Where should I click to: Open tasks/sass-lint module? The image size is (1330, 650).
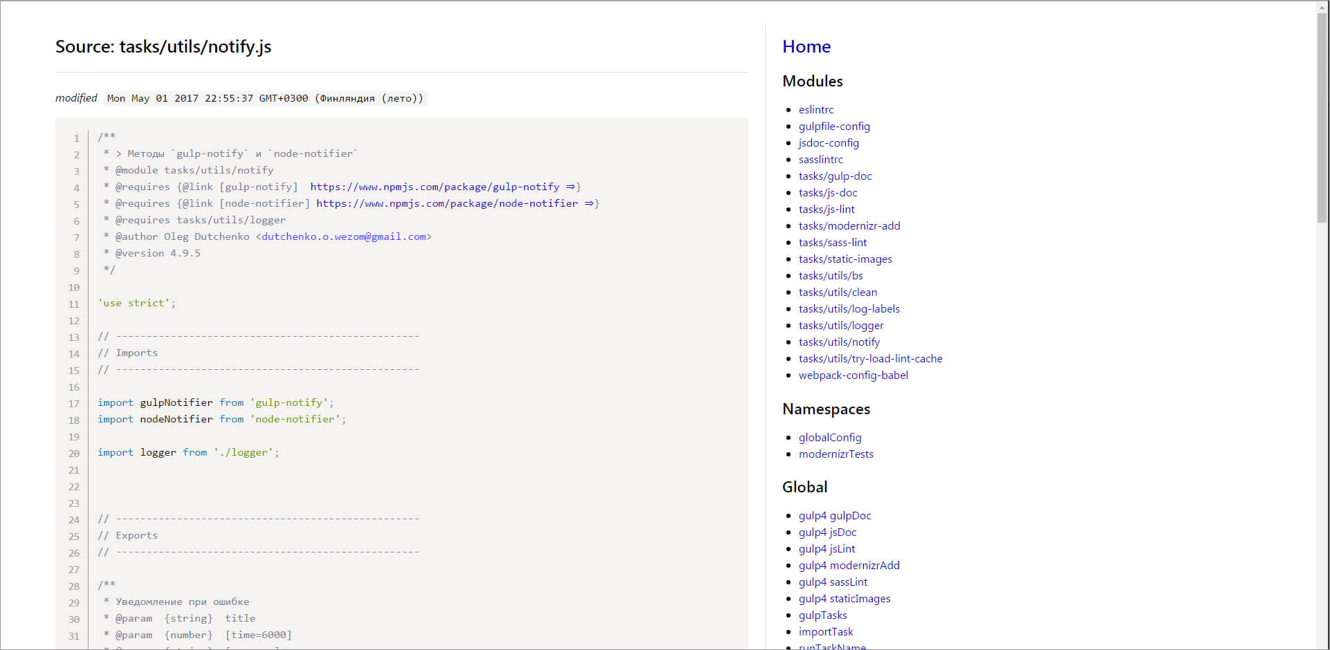coord(833,242)
